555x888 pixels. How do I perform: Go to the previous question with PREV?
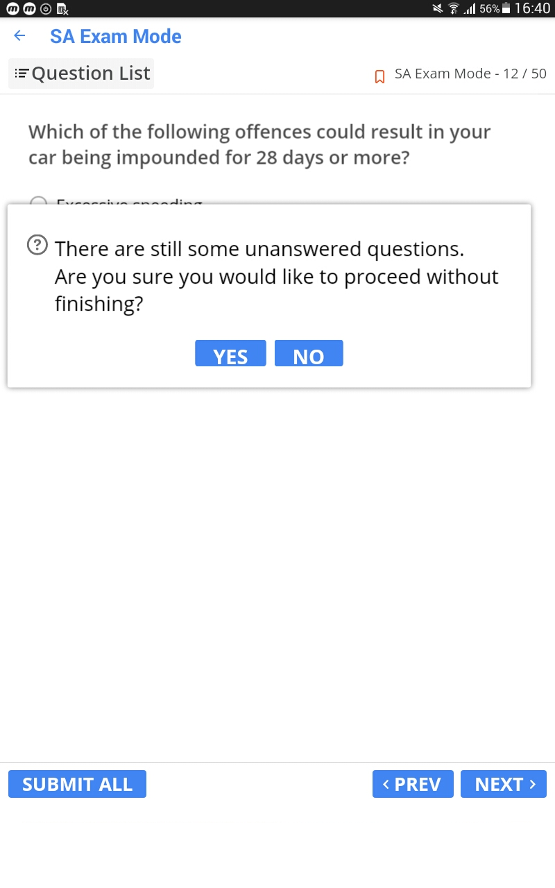[x=413, y=784]
